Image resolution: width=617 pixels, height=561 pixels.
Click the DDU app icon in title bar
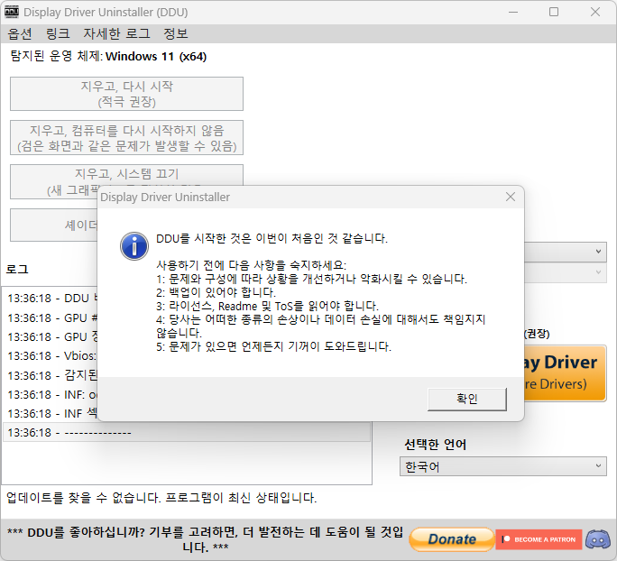12,12
